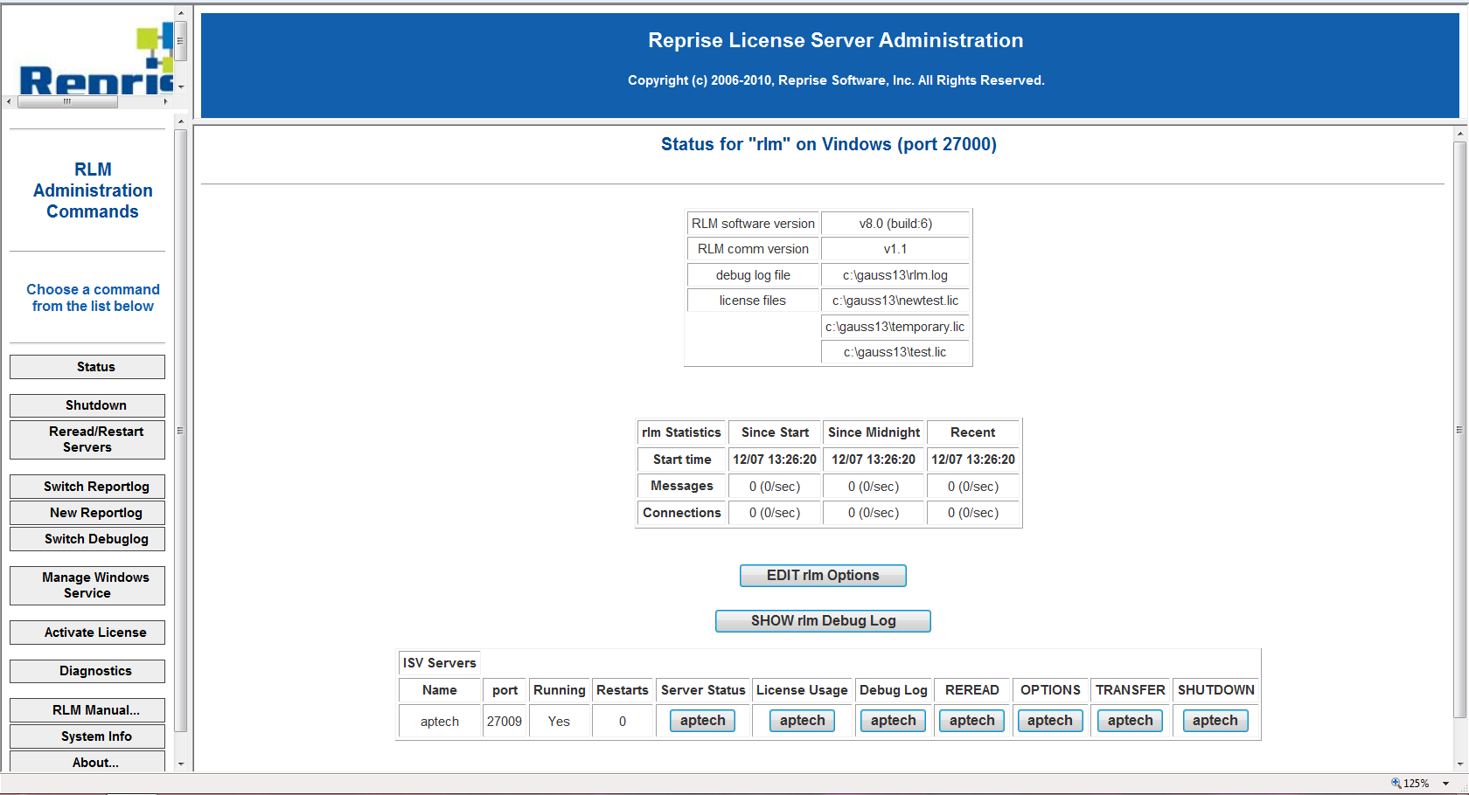Click SHUTDOWN for the aptech ISV server
This screenshot has height=795, width=1469.
coord(1215,720)
